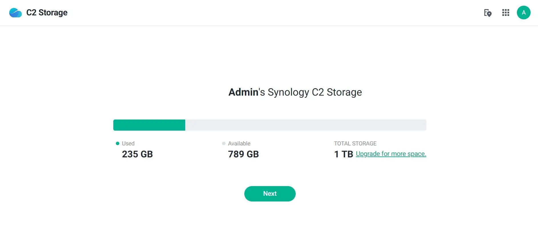This screenshot has height=247, width=538.
Task: Click the C2 Storage title text
Action: pyautogui.click(x=47, y=13)
